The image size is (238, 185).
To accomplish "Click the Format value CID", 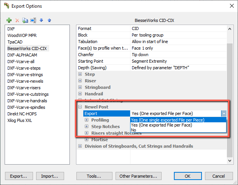I will click(178, 28).
